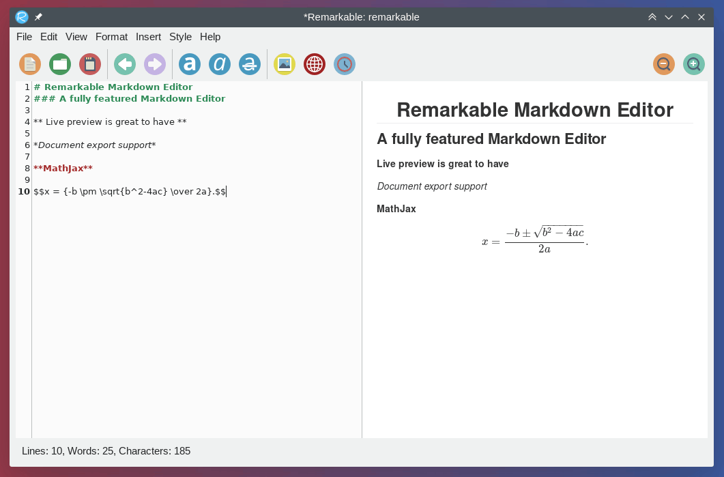Zoom in using the teal magnifier icon

click(x=694, y=64)
